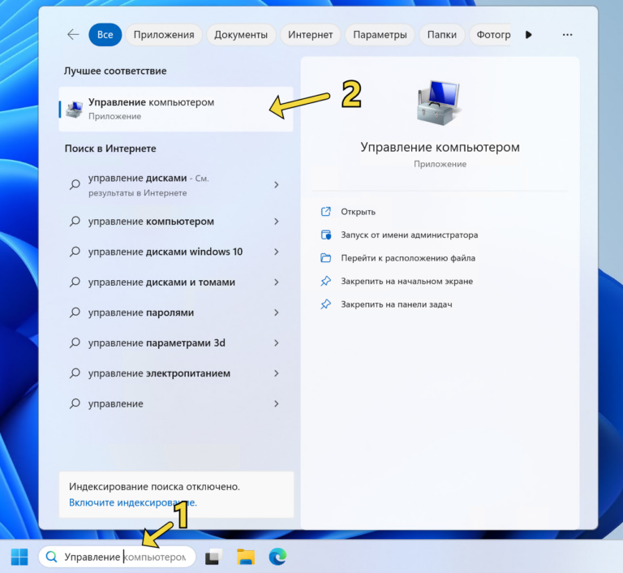Click the magnifier icon in taskbar search
Viewport: 623px width, 573px height.
click(x=51, y=557)
